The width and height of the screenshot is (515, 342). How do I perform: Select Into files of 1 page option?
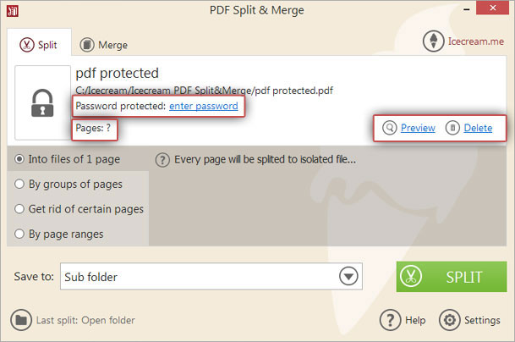tap(21, 159)
